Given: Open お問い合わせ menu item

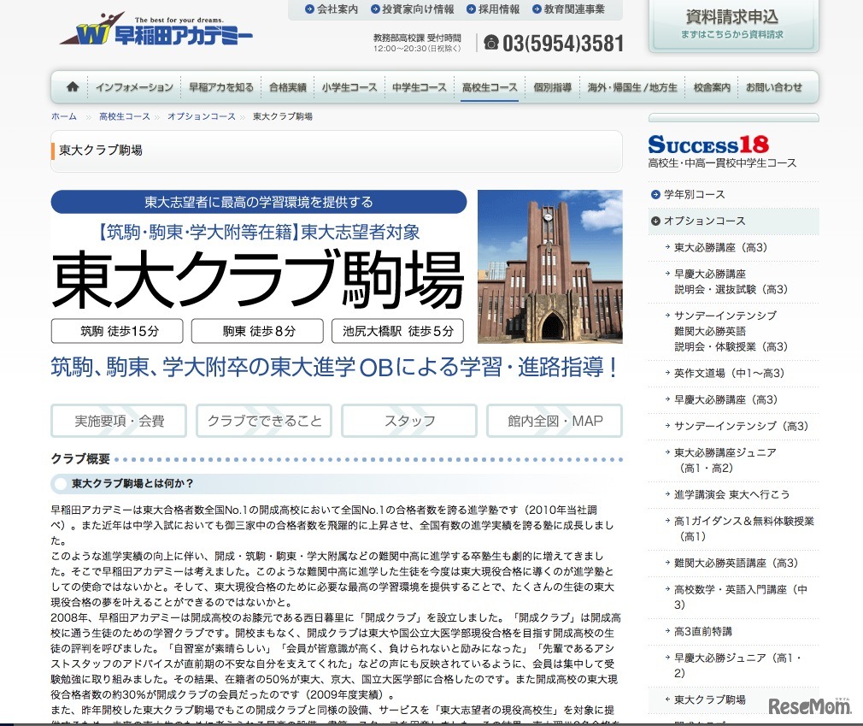Looking at the screenshot, I should (774, 87).
